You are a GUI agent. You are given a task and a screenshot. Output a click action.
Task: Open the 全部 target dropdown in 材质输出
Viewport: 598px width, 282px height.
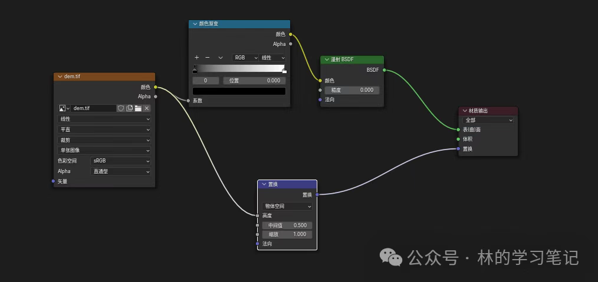pos(488,120)
